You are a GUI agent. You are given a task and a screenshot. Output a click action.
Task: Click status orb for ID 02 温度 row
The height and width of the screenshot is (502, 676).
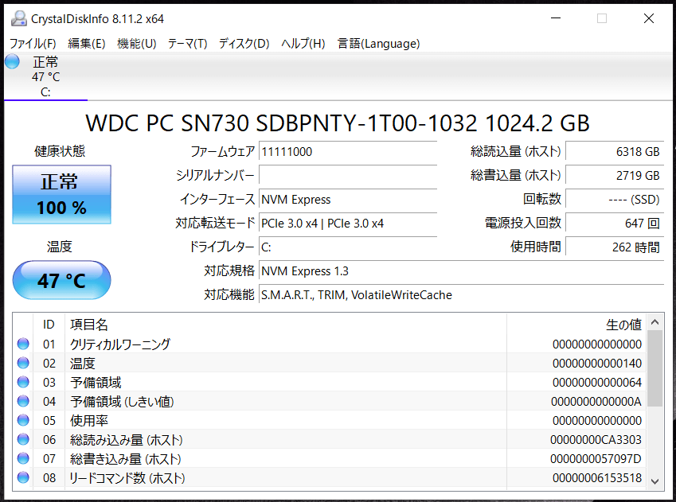pyautogui.click(x=23, y=364)
